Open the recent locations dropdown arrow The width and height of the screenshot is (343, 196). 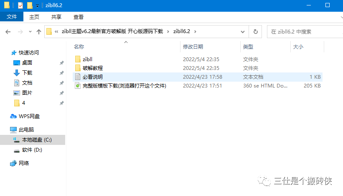(30, 32)
